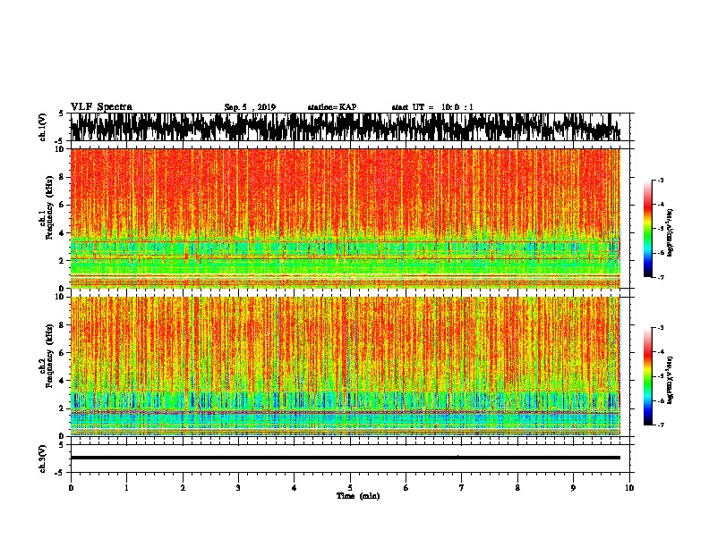Viewport: 709px width, 547px height.
Task: Click the '-3' label on ch.1 colorbar
Action: pyautogui.click(x=661, y=181)
